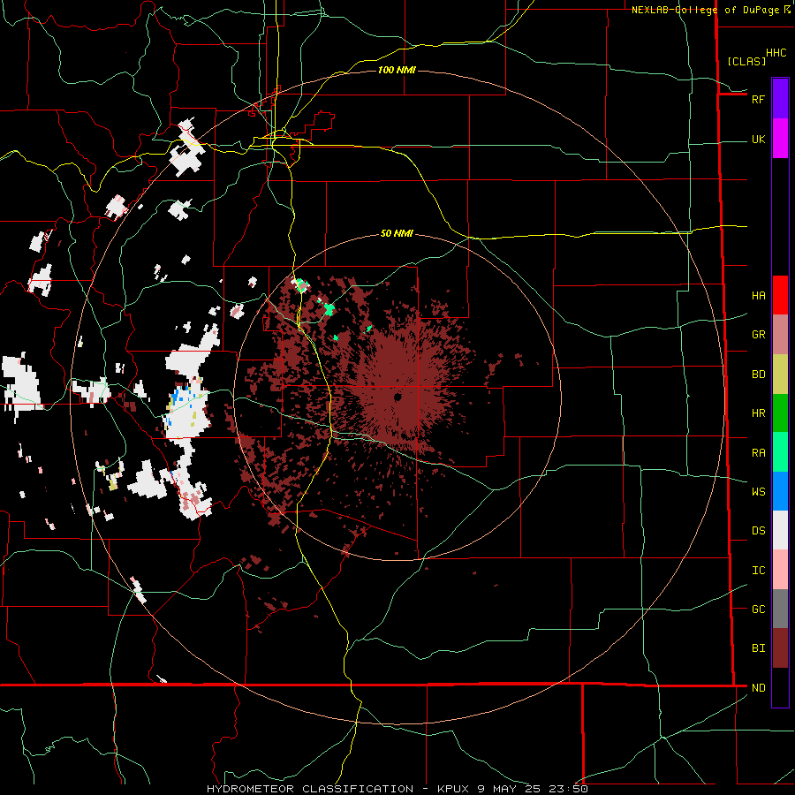Screen dimensions: 795x795
Task: Click the GR legend label
Action: pos(758,335)
